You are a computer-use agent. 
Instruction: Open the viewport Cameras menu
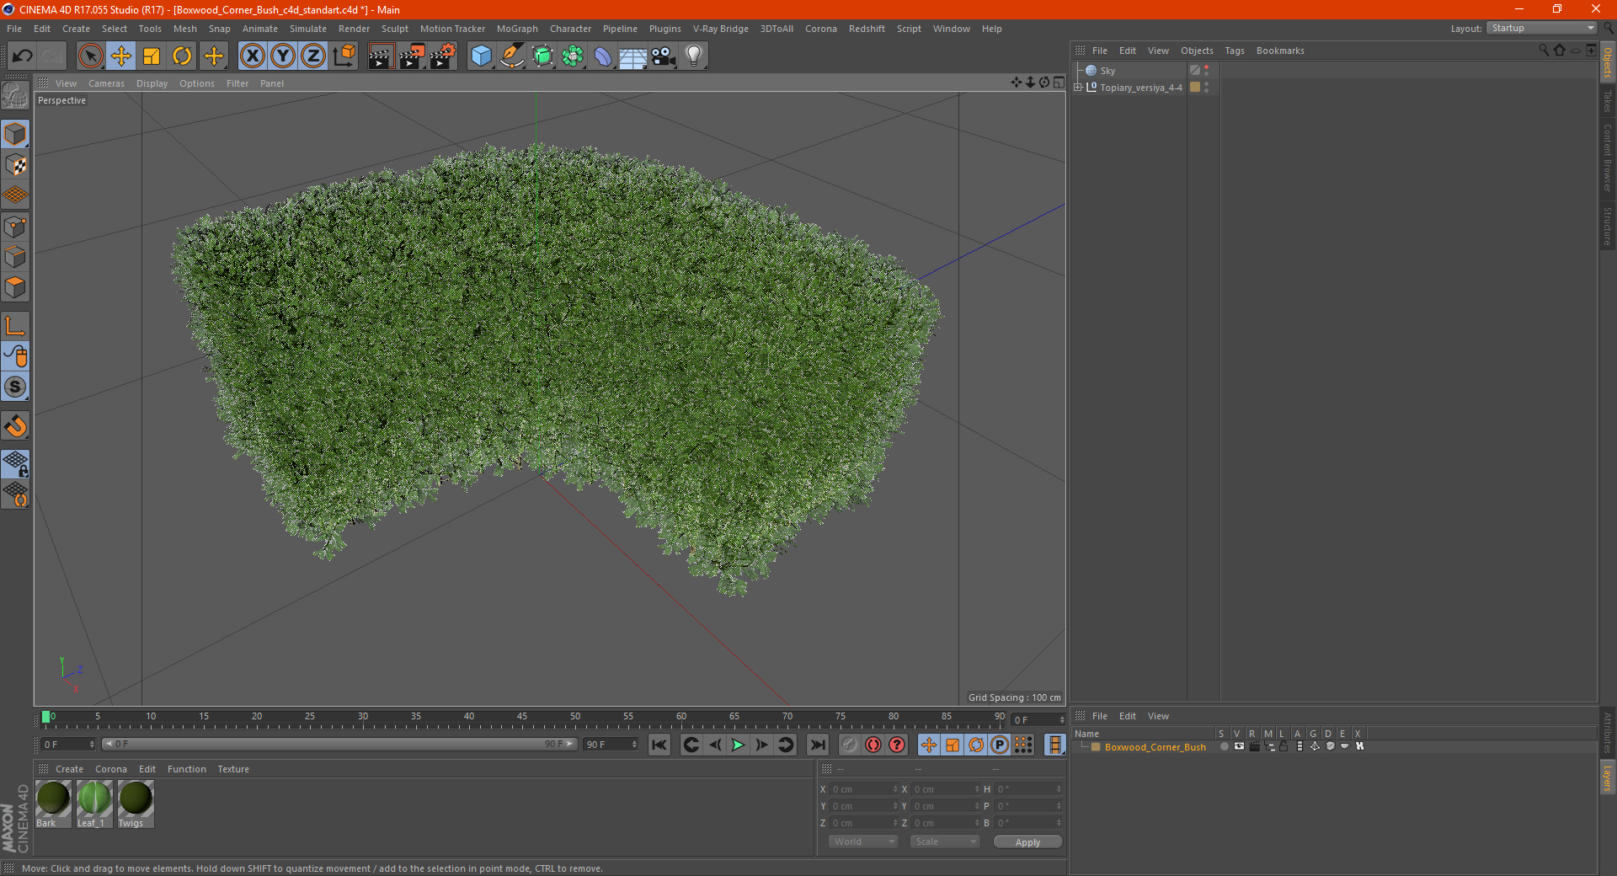coord(106,83)
